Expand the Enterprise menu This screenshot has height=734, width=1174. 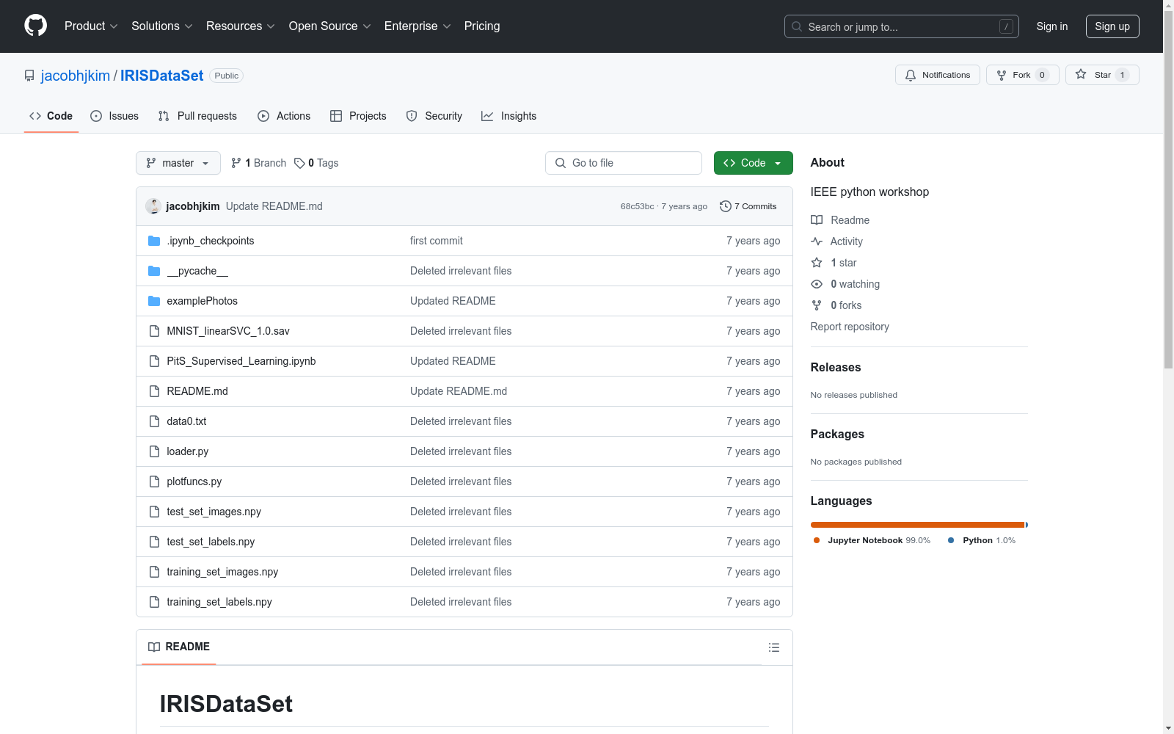[x=418, y=26]
